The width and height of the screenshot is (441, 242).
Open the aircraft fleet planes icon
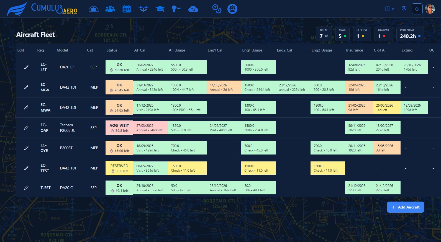pyautogui.click(x=143, y=9)
